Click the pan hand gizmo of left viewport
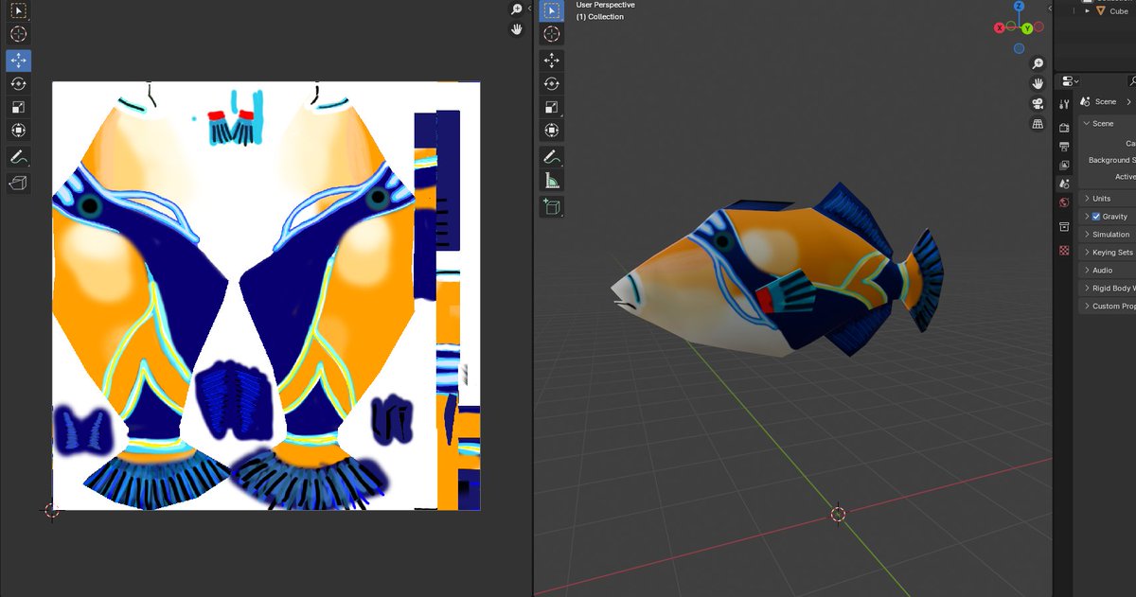 click(x=517, y=29)
